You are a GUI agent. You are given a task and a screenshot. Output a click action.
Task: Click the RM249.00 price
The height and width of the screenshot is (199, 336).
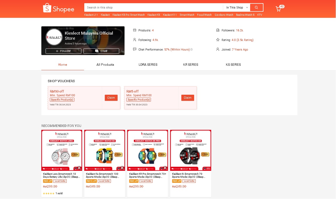[x=179, y=186]
